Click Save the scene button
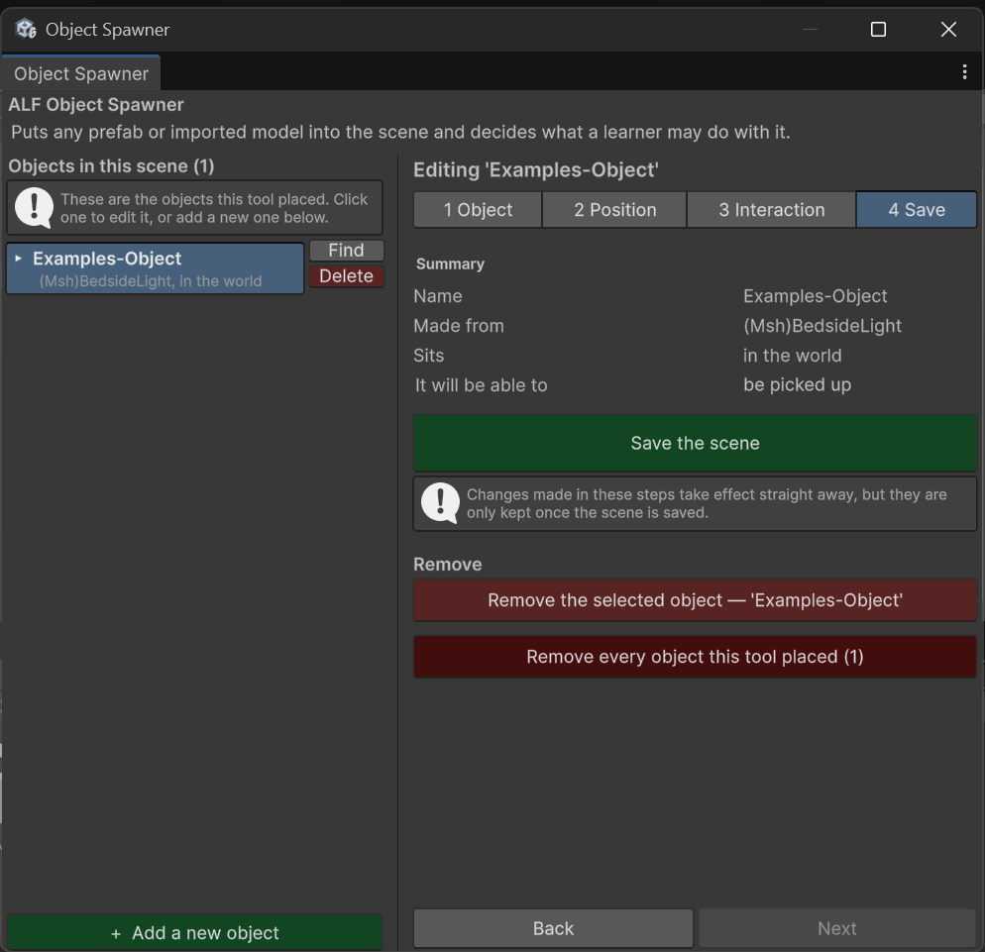The image size is (985, 952). pos(695,443)
